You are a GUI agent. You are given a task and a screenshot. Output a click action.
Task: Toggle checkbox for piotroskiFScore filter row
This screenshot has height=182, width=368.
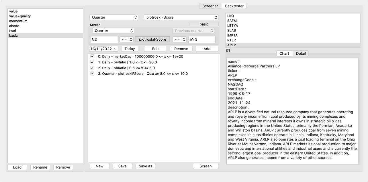(x=92, y=74)
